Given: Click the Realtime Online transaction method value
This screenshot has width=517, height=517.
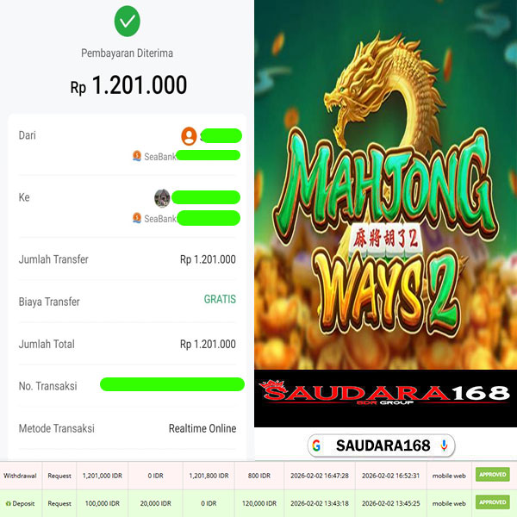Looking at the screenshot, I should [x=202, y=428].
